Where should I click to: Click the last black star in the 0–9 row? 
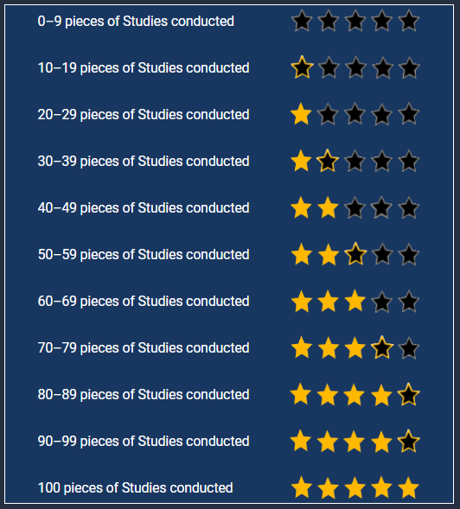tap(409, 21)
